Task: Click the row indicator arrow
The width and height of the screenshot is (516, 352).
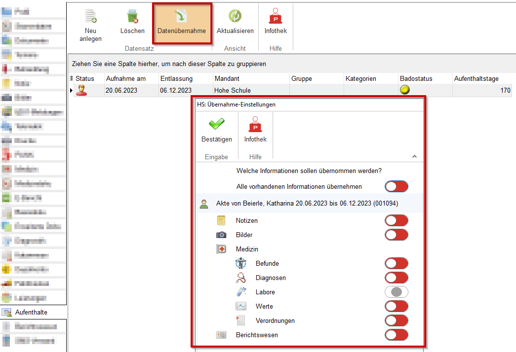Action: [71, 91]
